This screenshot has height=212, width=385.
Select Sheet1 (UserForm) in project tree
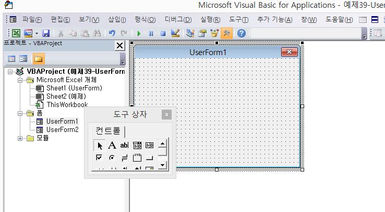pyautogui.click(x=74, y=88)
